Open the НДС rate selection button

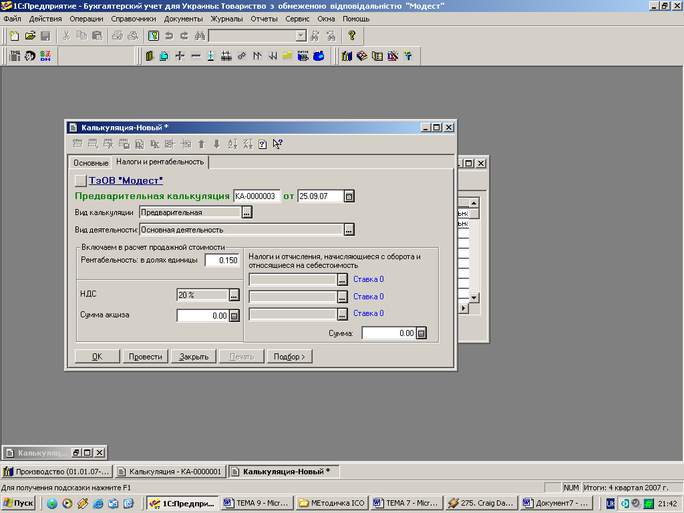[234, 295]
